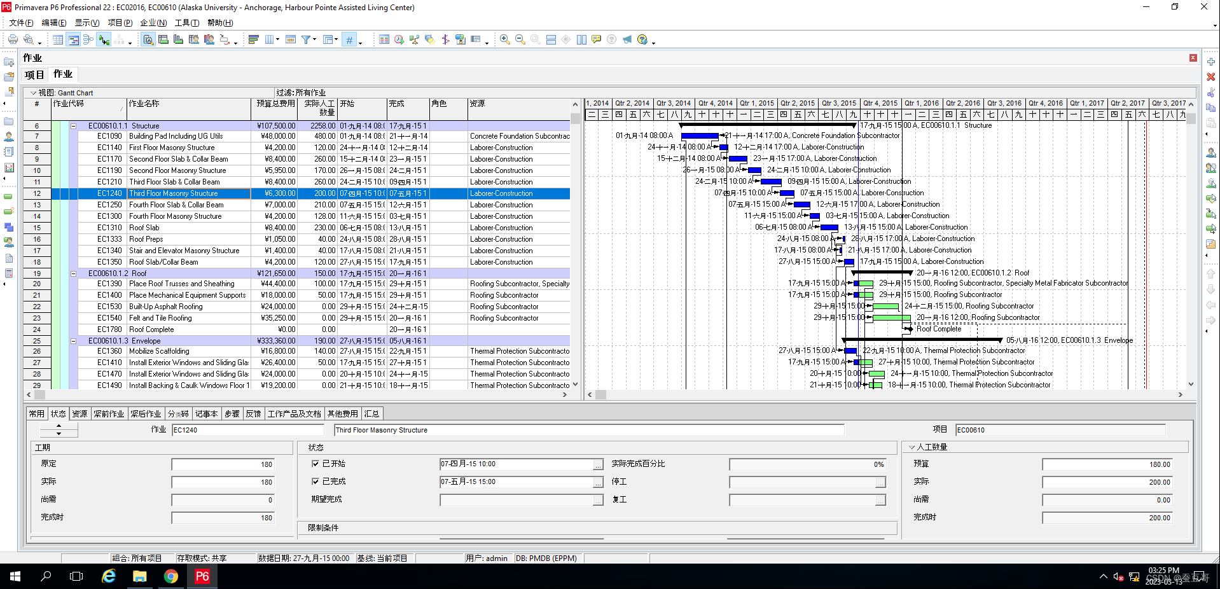Zoom in on the Gantt chart timescale

pos(505,39)
